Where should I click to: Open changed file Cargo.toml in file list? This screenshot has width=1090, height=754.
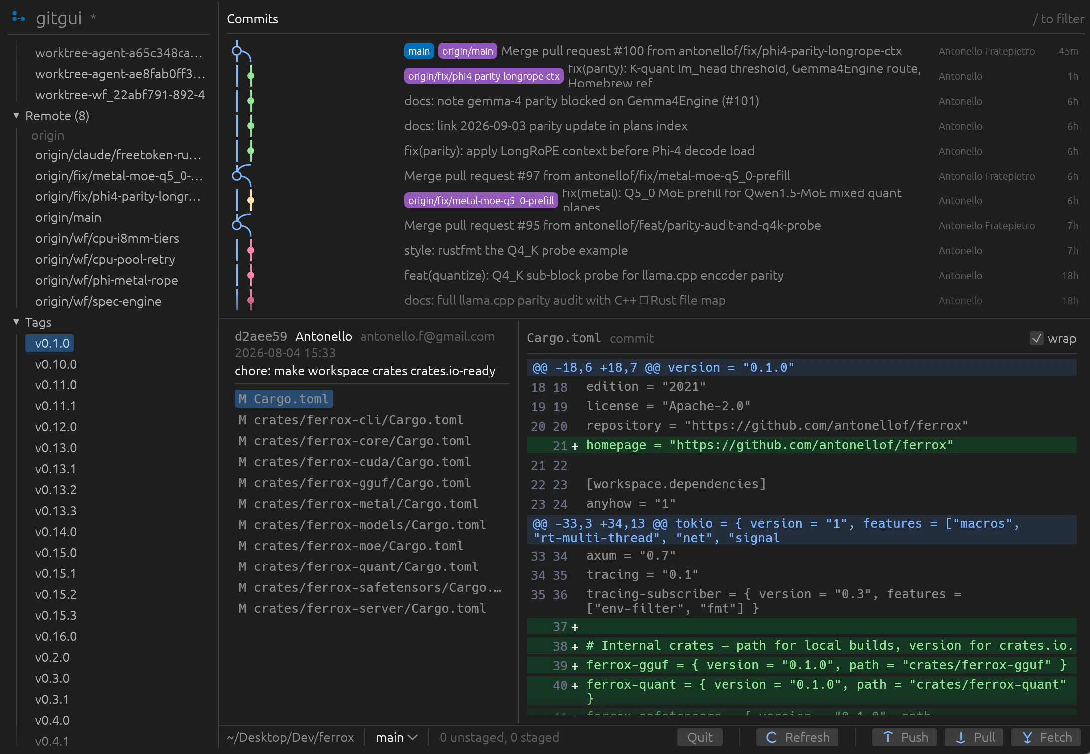pos(284,399)
